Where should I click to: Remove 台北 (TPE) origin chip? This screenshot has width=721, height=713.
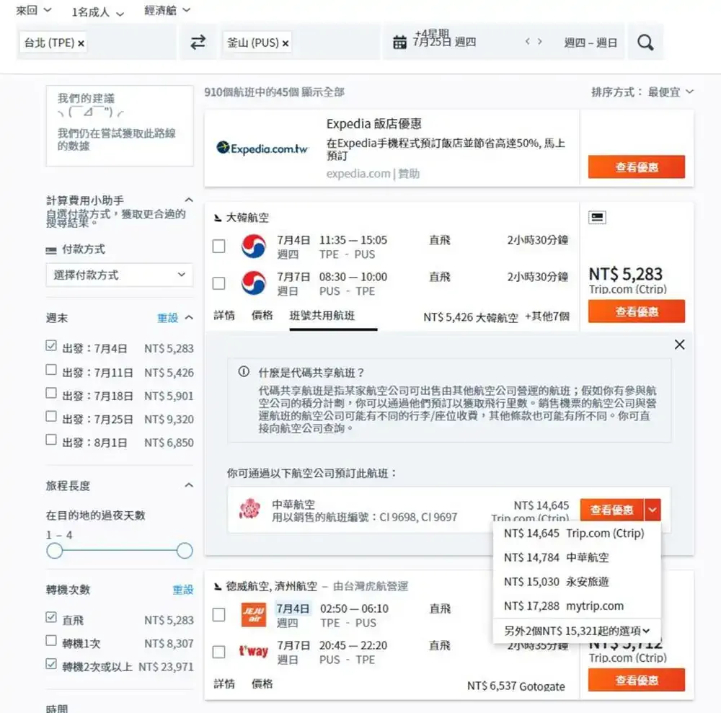tap(81, 43)
